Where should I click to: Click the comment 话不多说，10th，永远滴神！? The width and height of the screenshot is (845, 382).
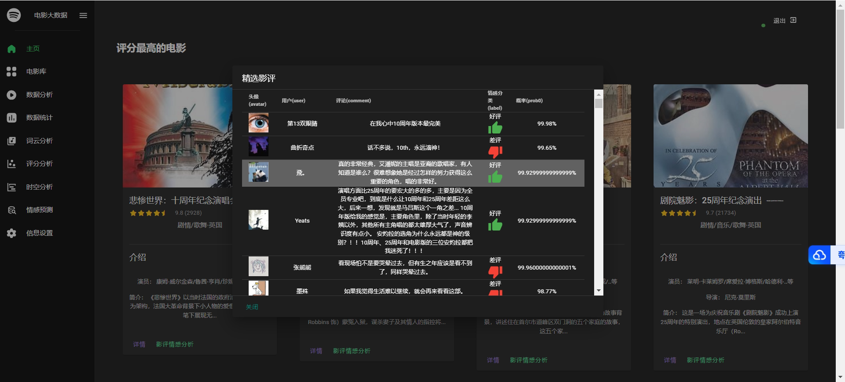coord(404,148)
